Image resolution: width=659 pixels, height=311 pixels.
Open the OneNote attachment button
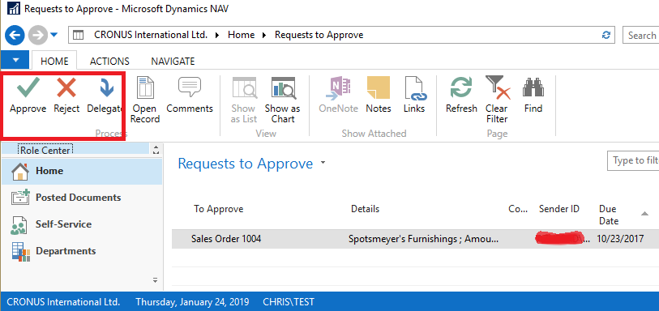pyautogui.click(x=338, y=96)
